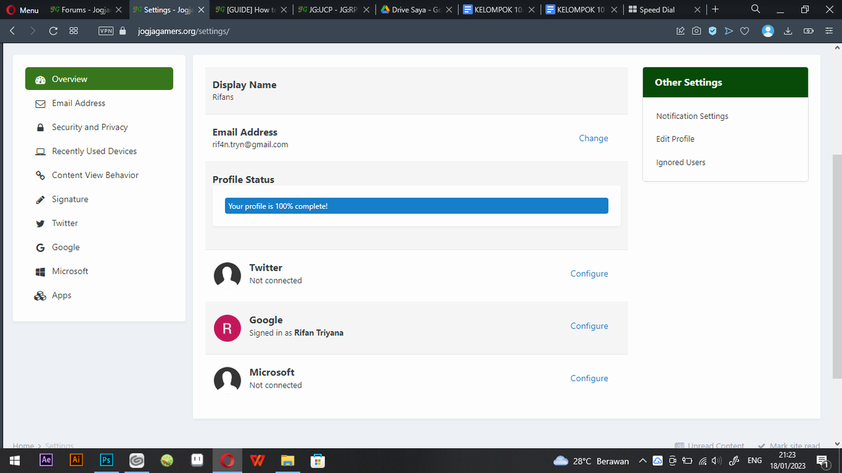
Task: Toggle the VPN badge in address bar
Action: coord(106,31)
